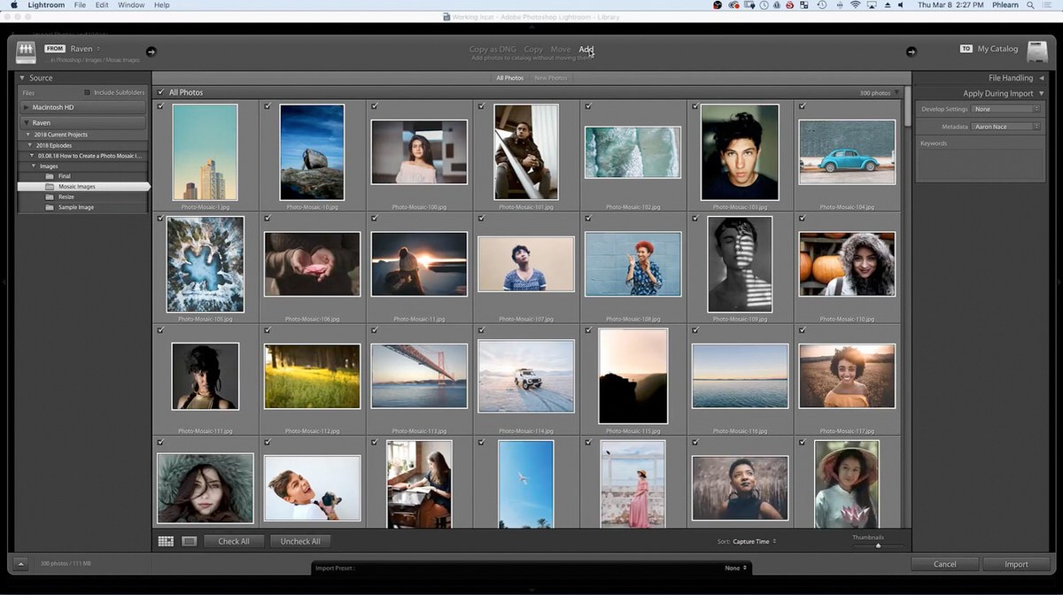
Task: Select the blue car thumbnail Photo-Mosaic-104
Action: [x=847, y=152]
